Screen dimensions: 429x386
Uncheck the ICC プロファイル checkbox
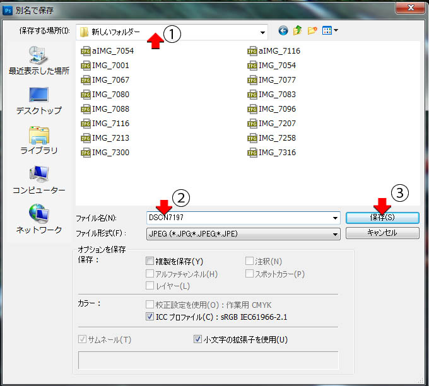(x=150, y=317)
